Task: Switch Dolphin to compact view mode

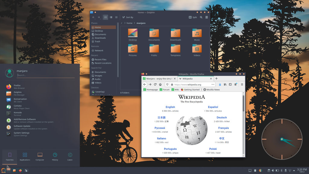Action: (111, 17)
